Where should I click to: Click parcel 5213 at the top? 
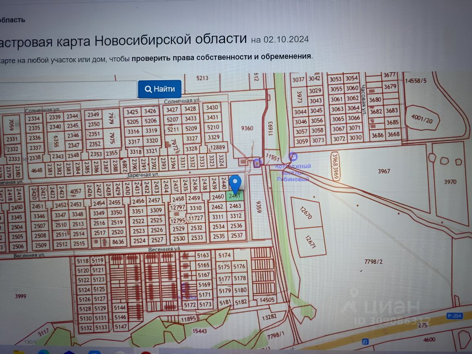[x=202, y=78]
